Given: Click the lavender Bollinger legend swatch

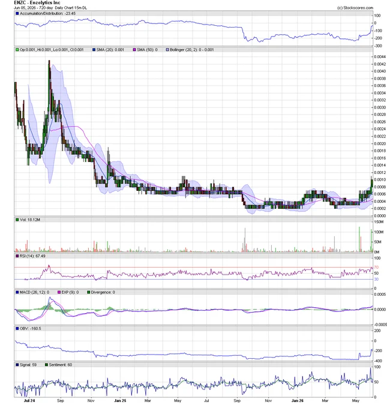Looking at the screenshot, I should pos(167,50).
